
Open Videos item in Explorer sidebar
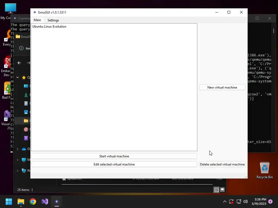pyautogui.click(x=26, y=138)
